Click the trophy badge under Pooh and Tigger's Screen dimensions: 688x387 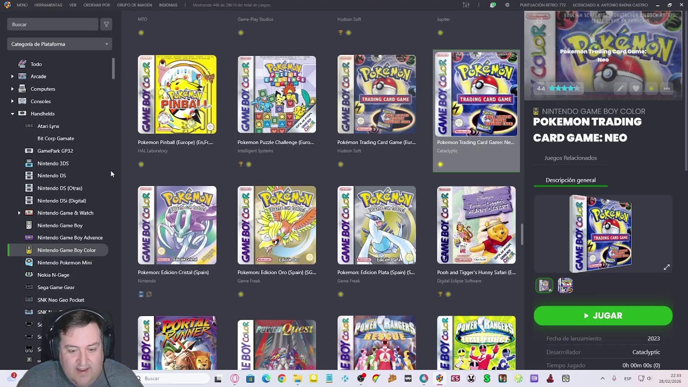point(440,294)
